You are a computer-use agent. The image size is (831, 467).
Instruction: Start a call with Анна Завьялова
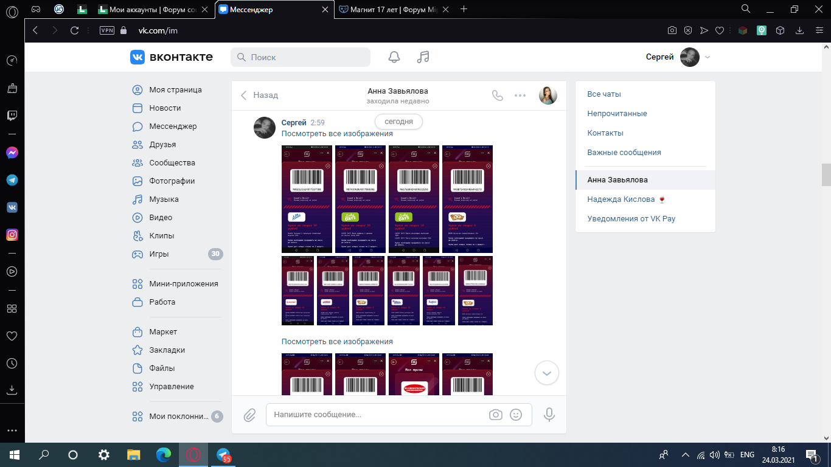tap(498, 95)
